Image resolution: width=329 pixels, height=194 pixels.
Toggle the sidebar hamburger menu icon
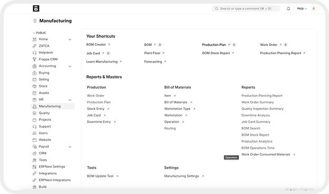(x=35, y=21)
